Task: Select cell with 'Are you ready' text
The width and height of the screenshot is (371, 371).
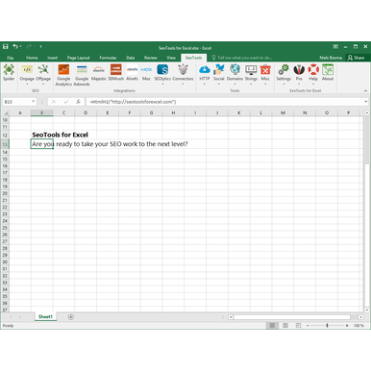Action: 42,144
